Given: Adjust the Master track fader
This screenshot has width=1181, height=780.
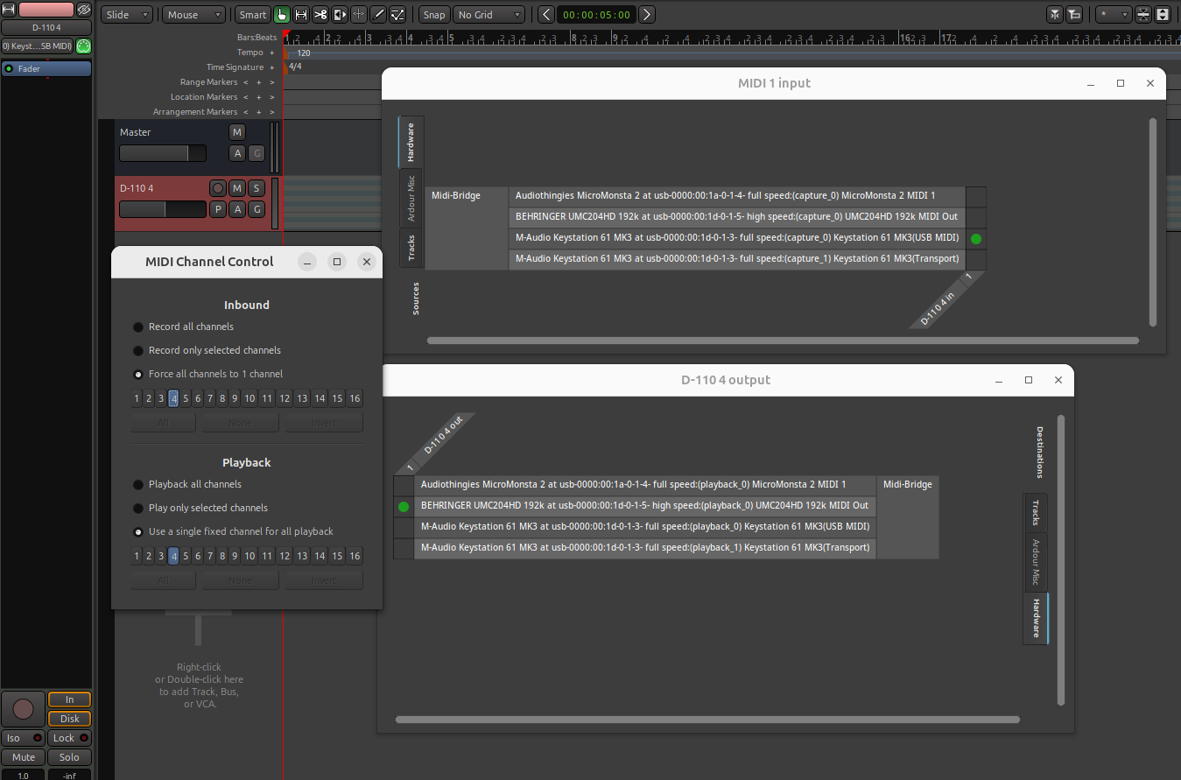Looking at the screenshot, I should tap(162, 153).
